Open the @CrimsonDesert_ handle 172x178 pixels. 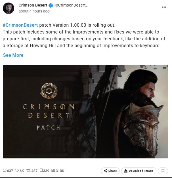pos(71,5)
